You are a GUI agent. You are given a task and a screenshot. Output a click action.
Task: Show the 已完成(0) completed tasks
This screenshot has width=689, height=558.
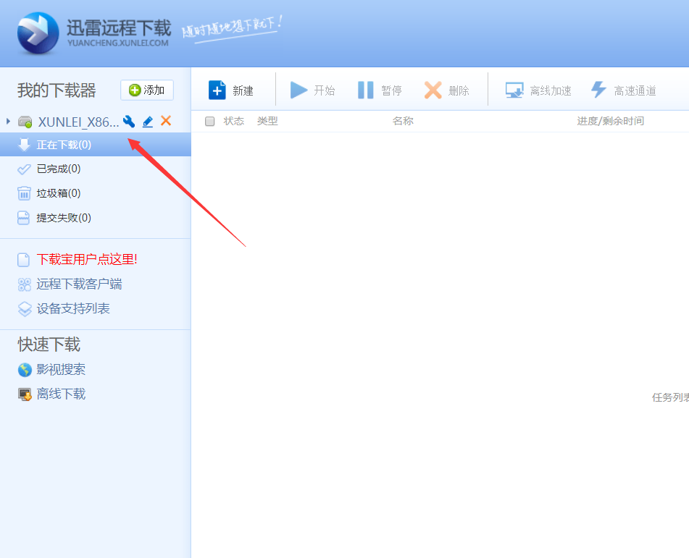59,169
